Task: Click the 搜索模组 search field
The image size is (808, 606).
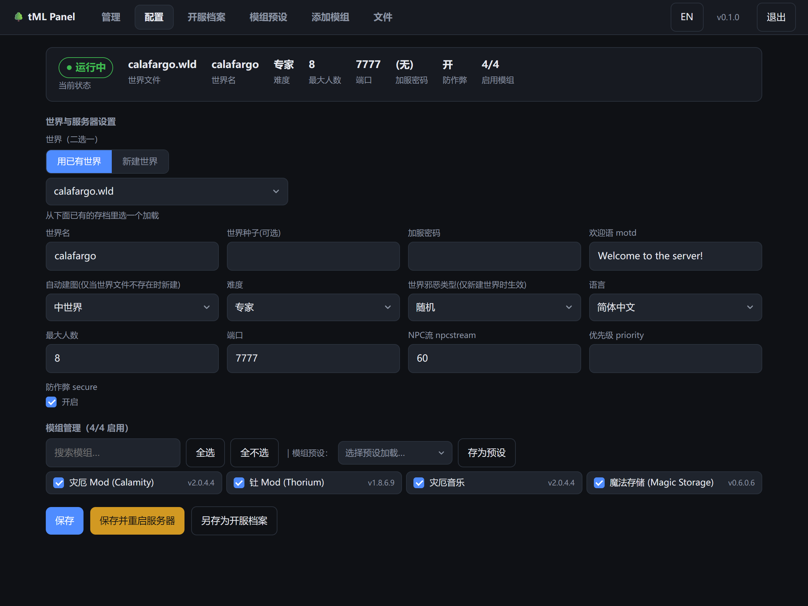Action: 113,453
